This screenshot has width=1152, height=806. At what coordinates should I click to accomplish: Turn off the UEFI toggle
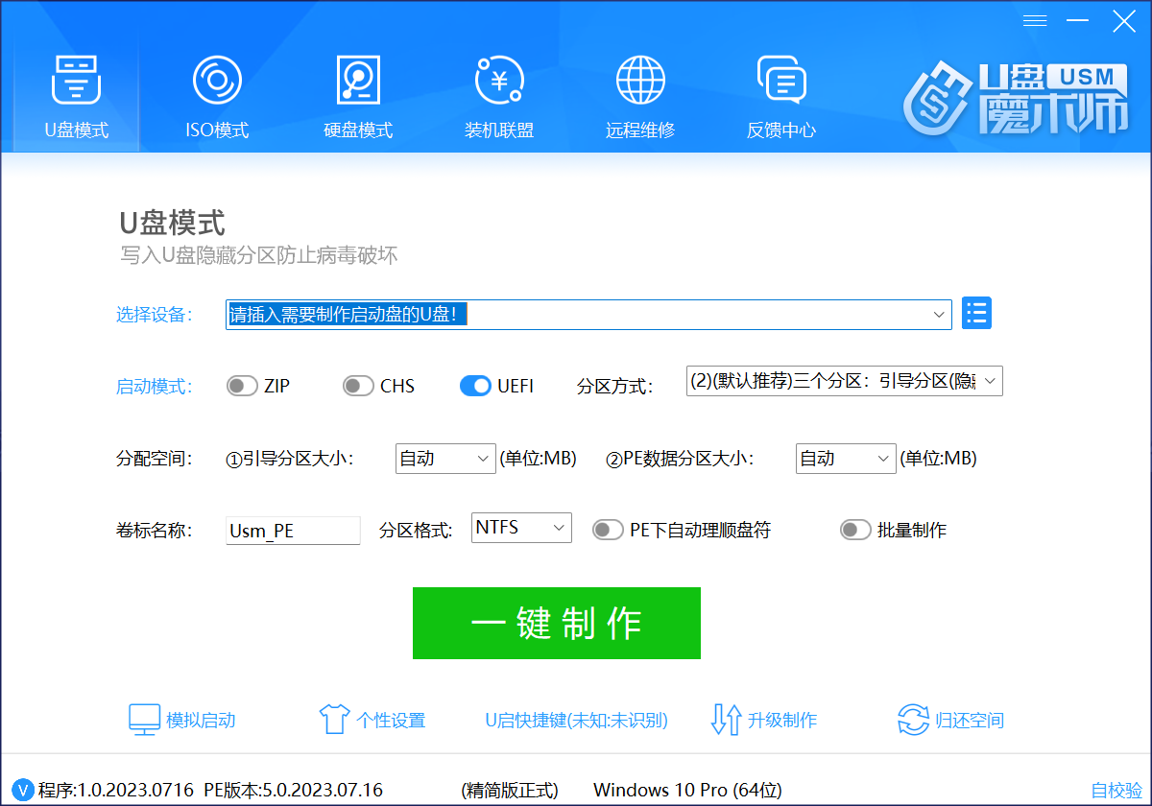click(x=476, y=386)
